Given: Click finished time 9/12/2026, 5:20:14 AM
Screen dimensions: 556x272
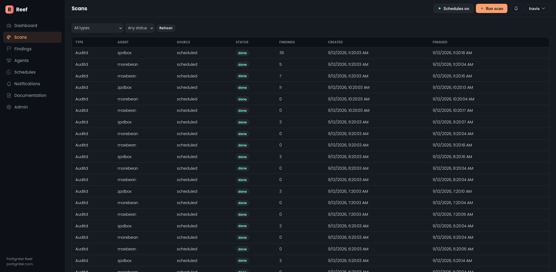Looking at the screenshot, I should (452, 261).
